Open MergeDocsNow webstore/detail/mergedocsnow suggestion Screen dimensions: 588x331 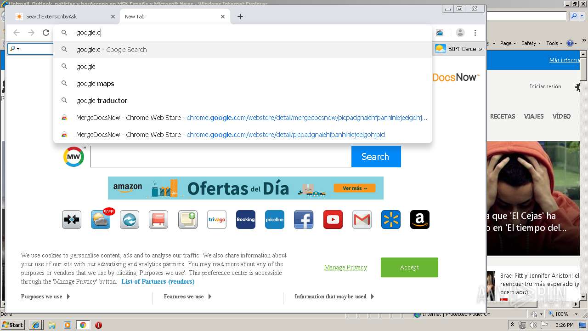(x=243, y=118)
